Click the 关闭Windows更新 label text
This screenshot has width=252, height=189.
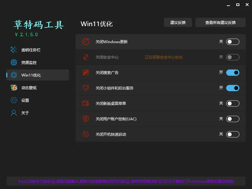point(112,42)
